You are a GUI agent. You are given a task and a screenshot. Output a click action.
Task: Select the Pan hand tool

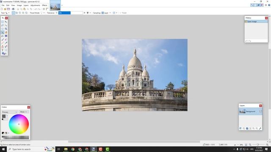(x=6, y=33)
